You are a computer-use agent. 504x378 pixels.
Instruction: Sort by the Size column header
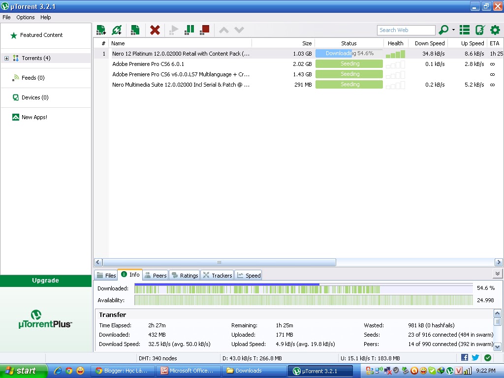[283, 43]
